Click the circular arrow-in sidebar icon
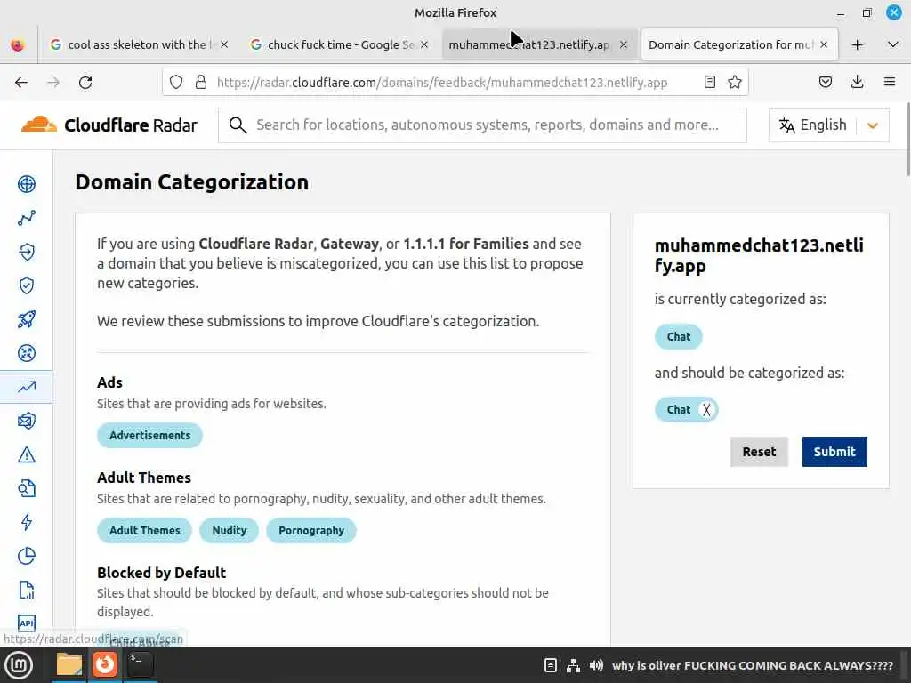 [26, 252]
